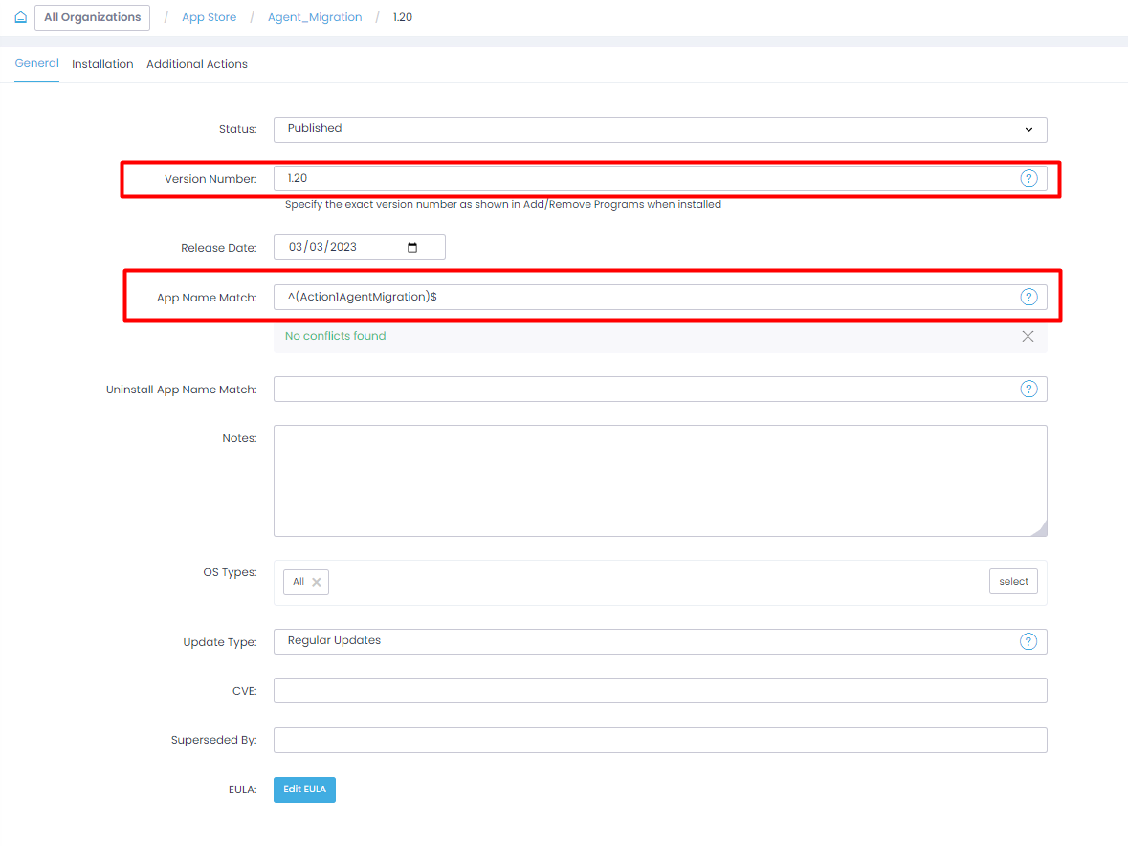Click the Edit EULA button
This screenshot has height=846, width=1128.
(304, 790)
